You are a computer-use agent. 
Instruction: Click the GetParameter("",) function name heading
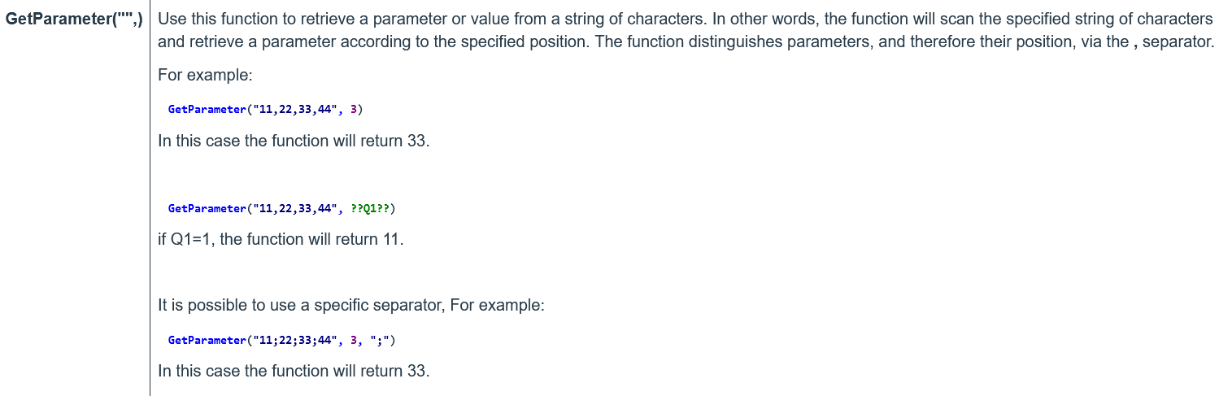click(74, 19)
